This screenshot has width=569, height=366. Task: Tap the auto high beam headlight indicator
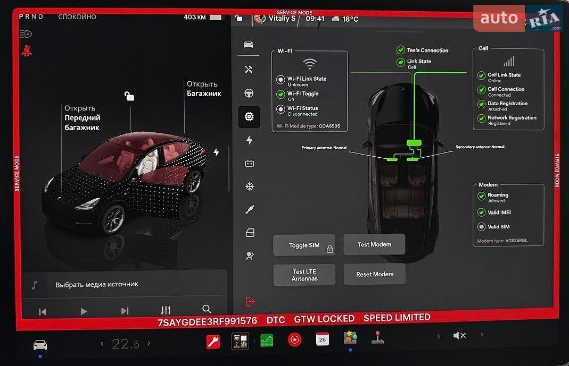click(26, 34)
